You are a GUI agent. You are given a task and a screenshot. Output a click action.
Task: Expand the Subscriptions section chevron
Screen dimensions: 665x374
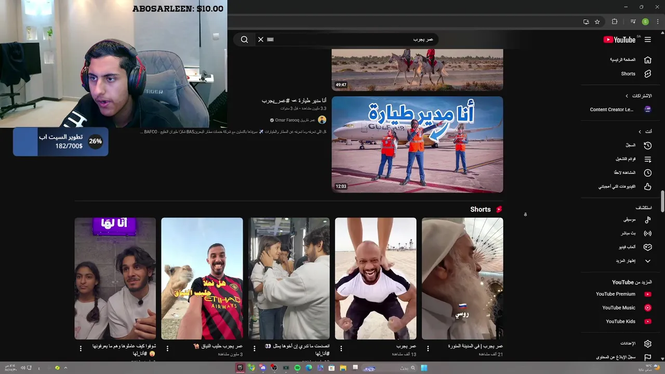click(627, 96)
